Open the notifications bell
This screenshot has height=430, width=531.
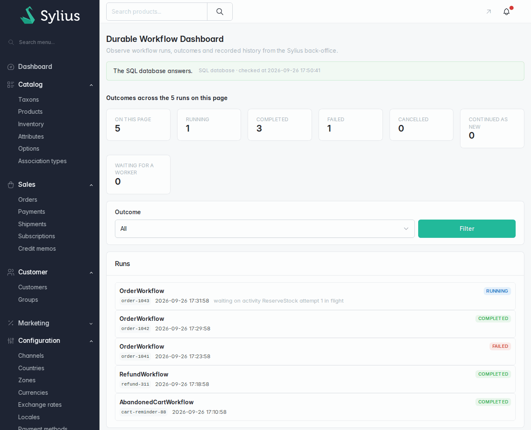click(507, 12)
